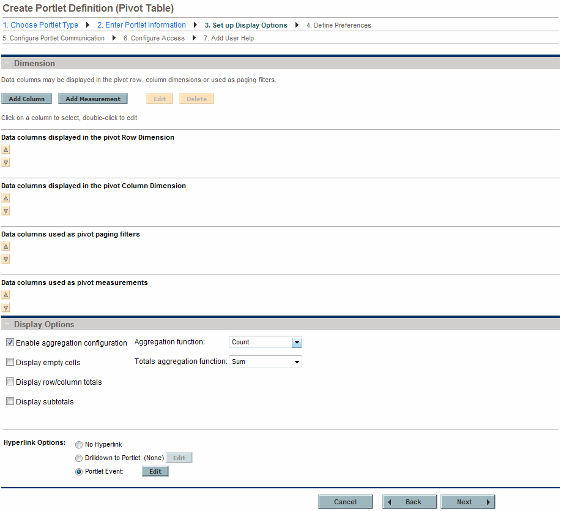The image size is (561, 511).
Task: Click move-down arrow for pivot paging filters
Action: point(6,260)
